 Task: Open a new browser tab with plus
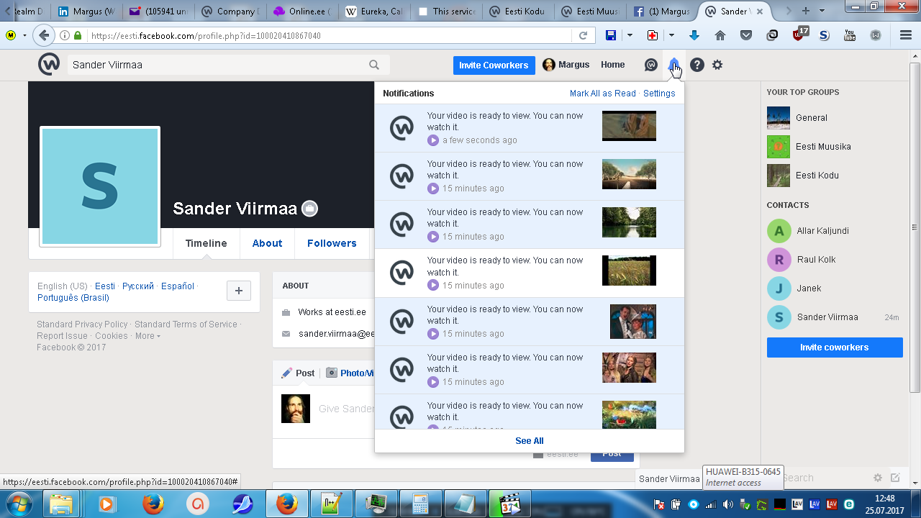tap(806, 11)
